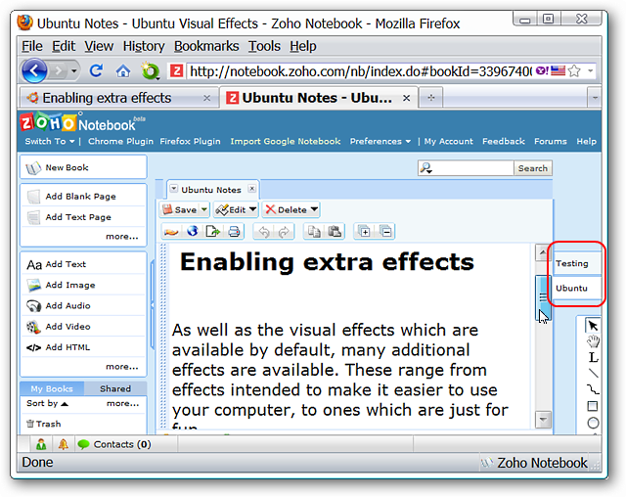
Task: Click the green gear icon beside the home button
Action: tap(150, 71)
